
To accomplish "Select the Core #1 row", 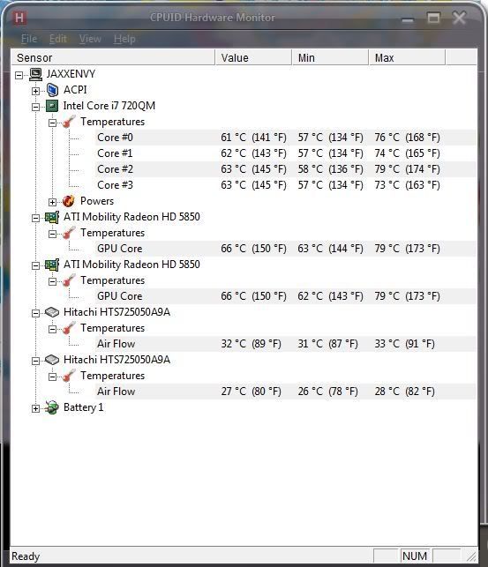I will pyautogui.click(x=286, y=153).
